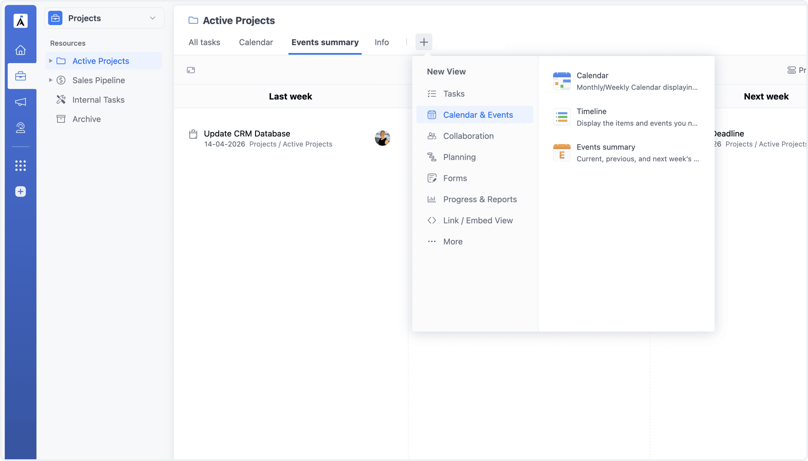Select the Calendar view template icon
808x461 pixels.
[x=561, y=81]
